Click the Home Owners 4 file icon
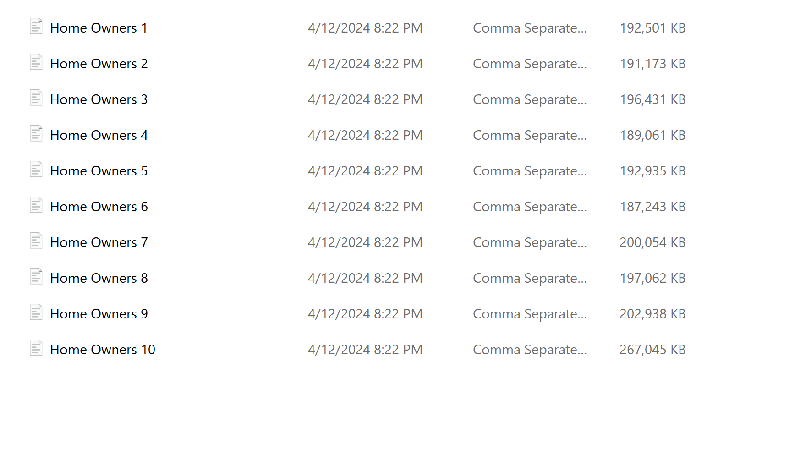 (36, 134)
